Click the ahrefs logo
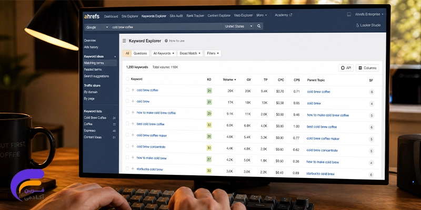Screen dimensions: 421x210 [92, 16]
